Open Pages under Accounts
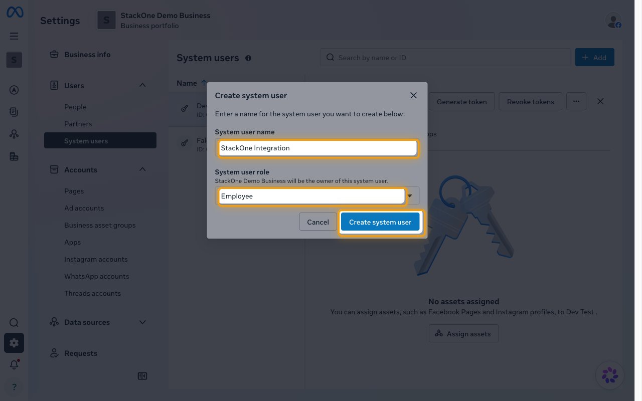 tap(74, 191)
